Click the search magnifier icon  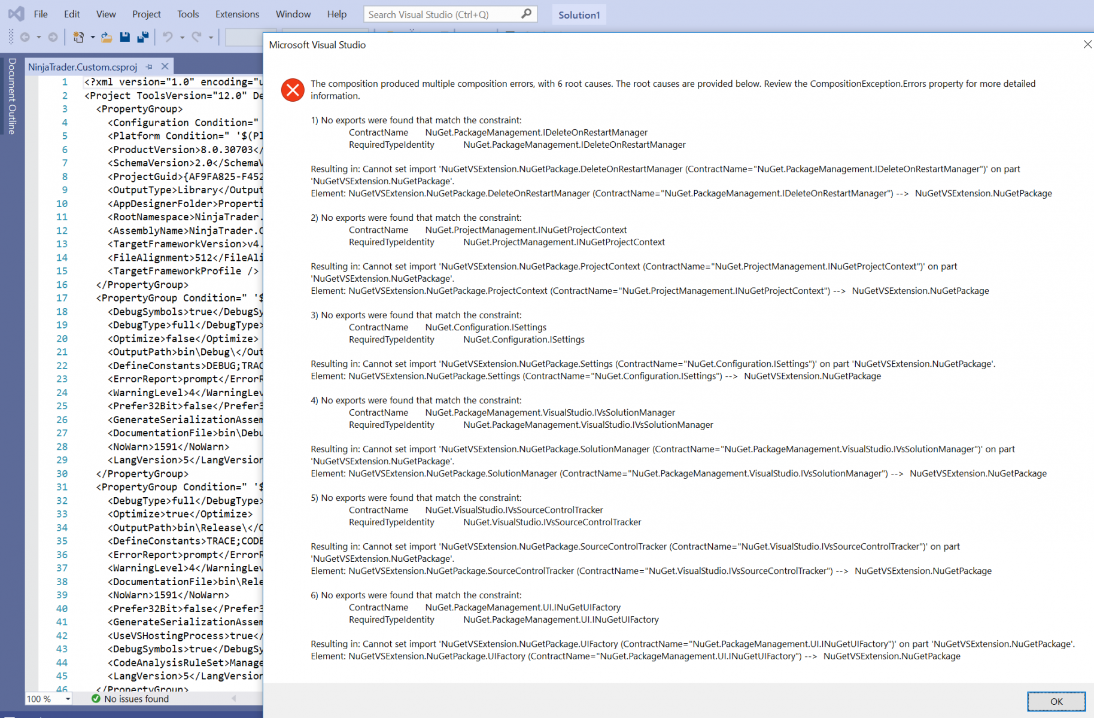[x=526, y=14]
